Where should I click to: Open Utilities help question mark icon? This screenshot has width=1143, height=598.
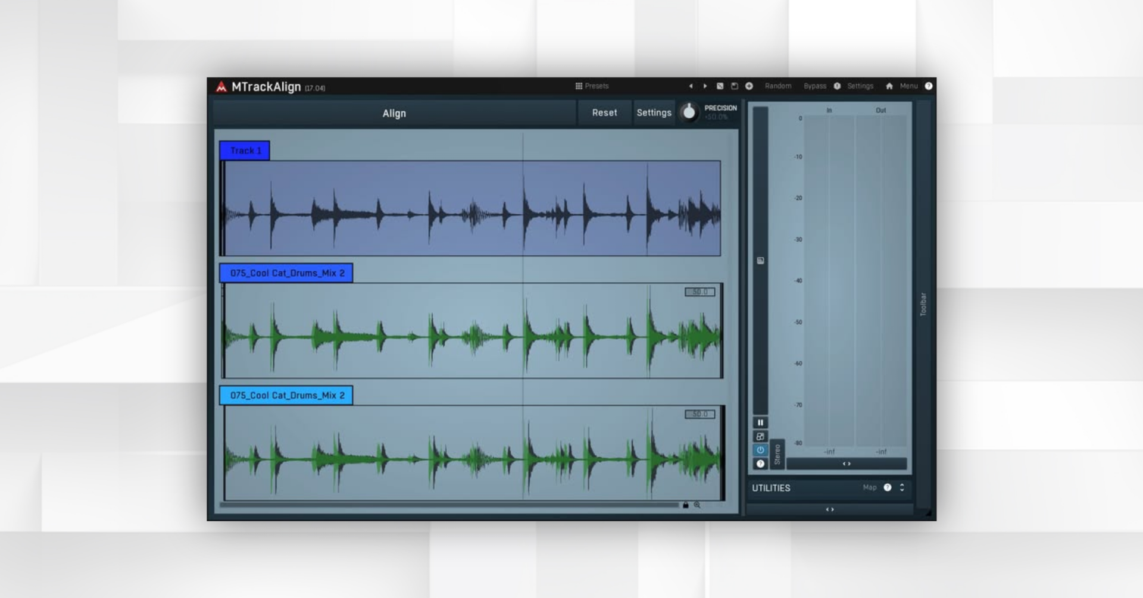[888, 487]
